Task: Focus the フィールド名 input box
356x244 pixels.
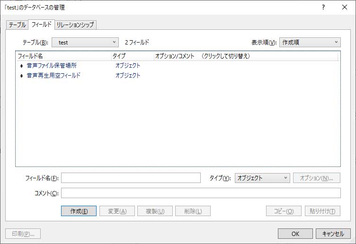Action: [x=131, y=178]
